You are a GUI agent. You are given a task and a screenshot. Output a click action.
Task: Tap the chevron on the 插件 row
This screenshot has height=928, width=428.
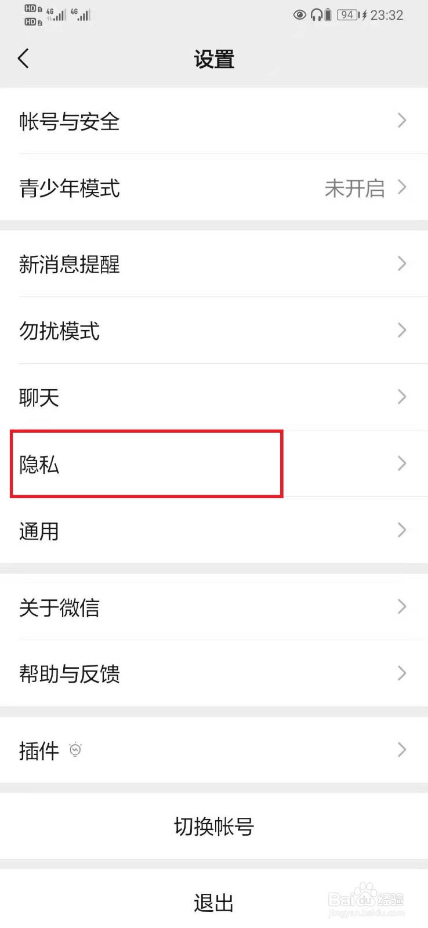(402, 750)
